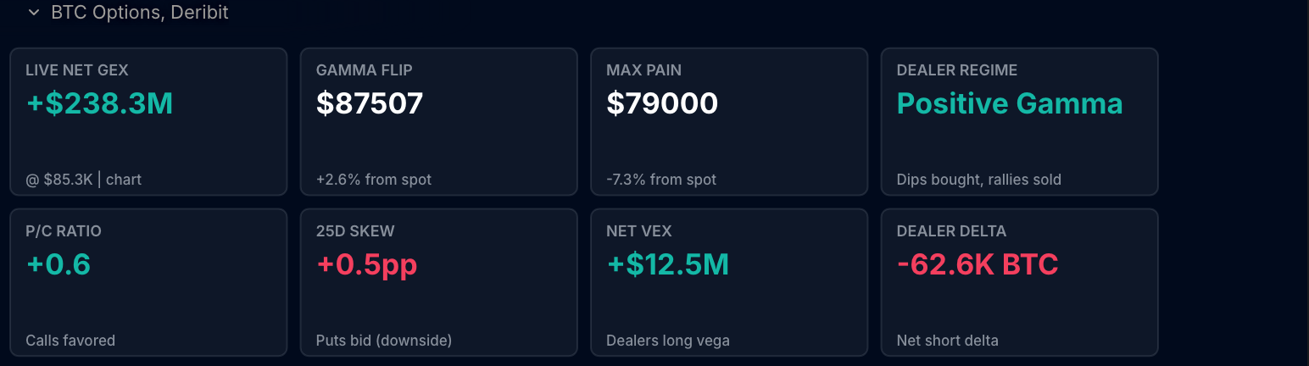Screen dimensions: 1309x366
Task: Select the Max Pain card
Action: pos(729,121)
